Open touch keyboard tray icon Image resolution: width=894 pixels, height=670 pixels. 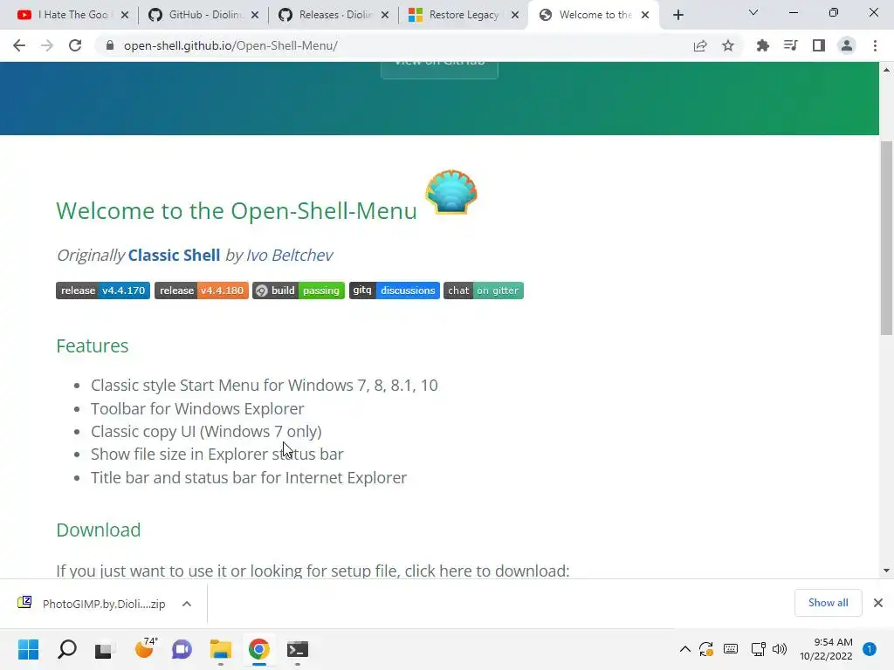point(731,649)
